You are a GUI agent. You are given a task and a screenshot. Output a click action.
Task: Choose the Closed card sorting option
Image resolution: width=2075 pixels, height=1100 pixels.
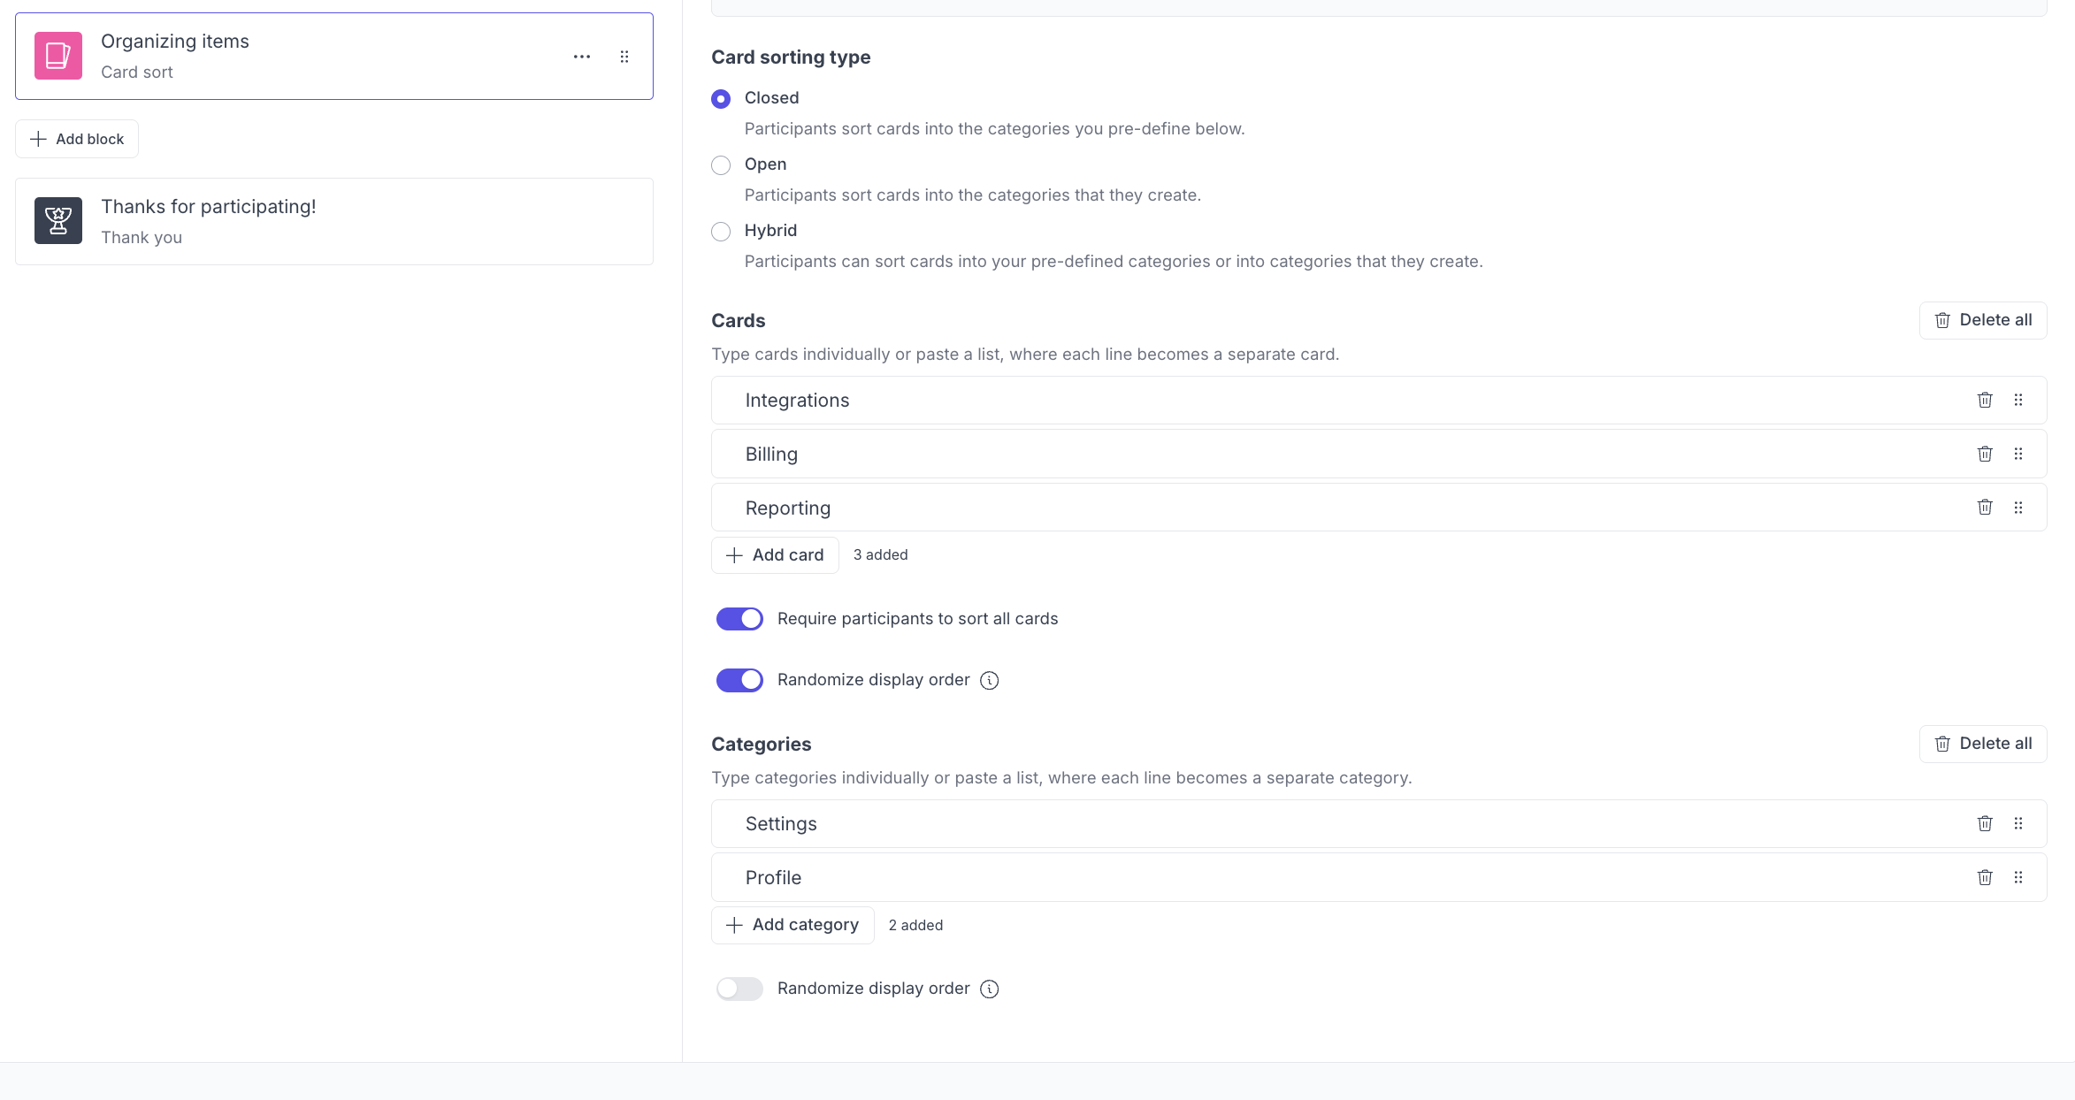(x=721, y=99)
